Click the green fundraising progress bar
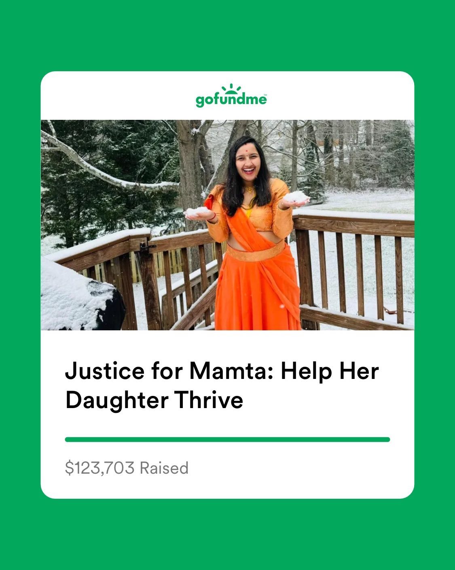 click(227, 439)
